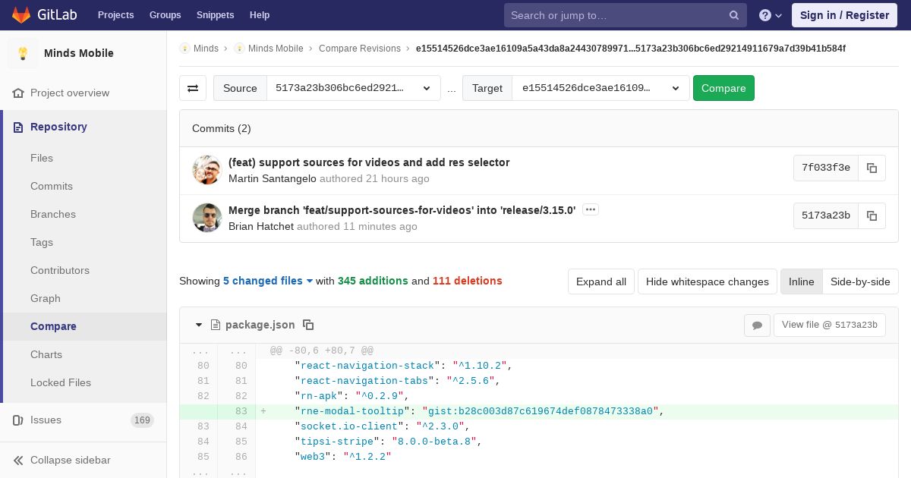Open the 5 changed files dropdown
The width and height of the screenshot is (911, 478).
pos(268,281)
